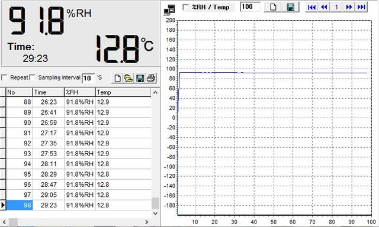
Task: Click the computer connection icon above the graph
Action: (169, 9)
